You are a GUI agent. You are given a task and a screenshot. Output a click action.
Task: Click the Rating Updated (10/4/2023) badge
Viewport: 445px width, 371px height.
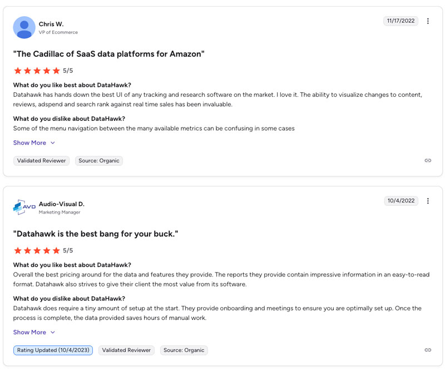tap(53, 350)
